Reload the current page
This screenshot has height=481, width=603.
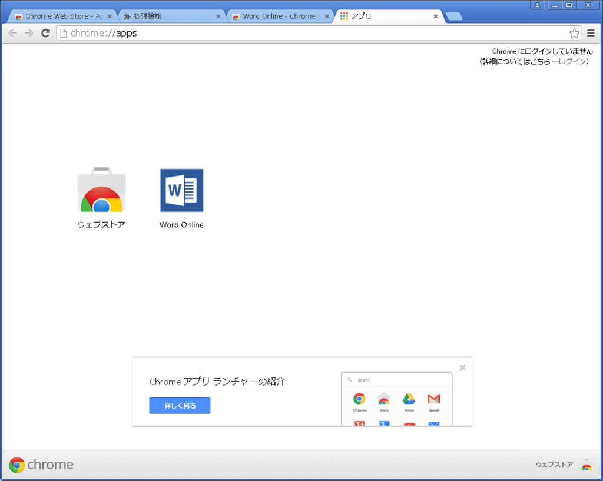click(x=45, y=33)
